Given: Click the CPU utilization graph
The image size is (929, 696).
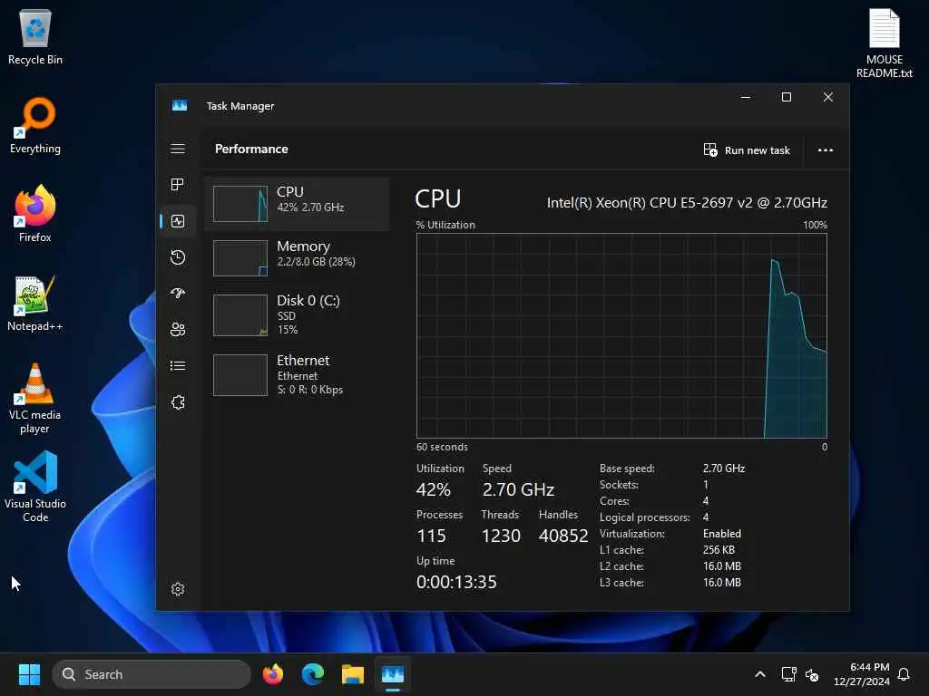Looking at the screenshot, I should [621, 335].
